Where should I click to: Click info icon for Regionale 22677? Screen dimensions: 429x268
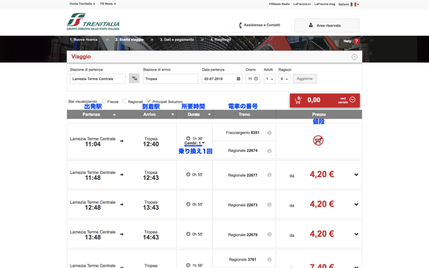pos(269,175)
